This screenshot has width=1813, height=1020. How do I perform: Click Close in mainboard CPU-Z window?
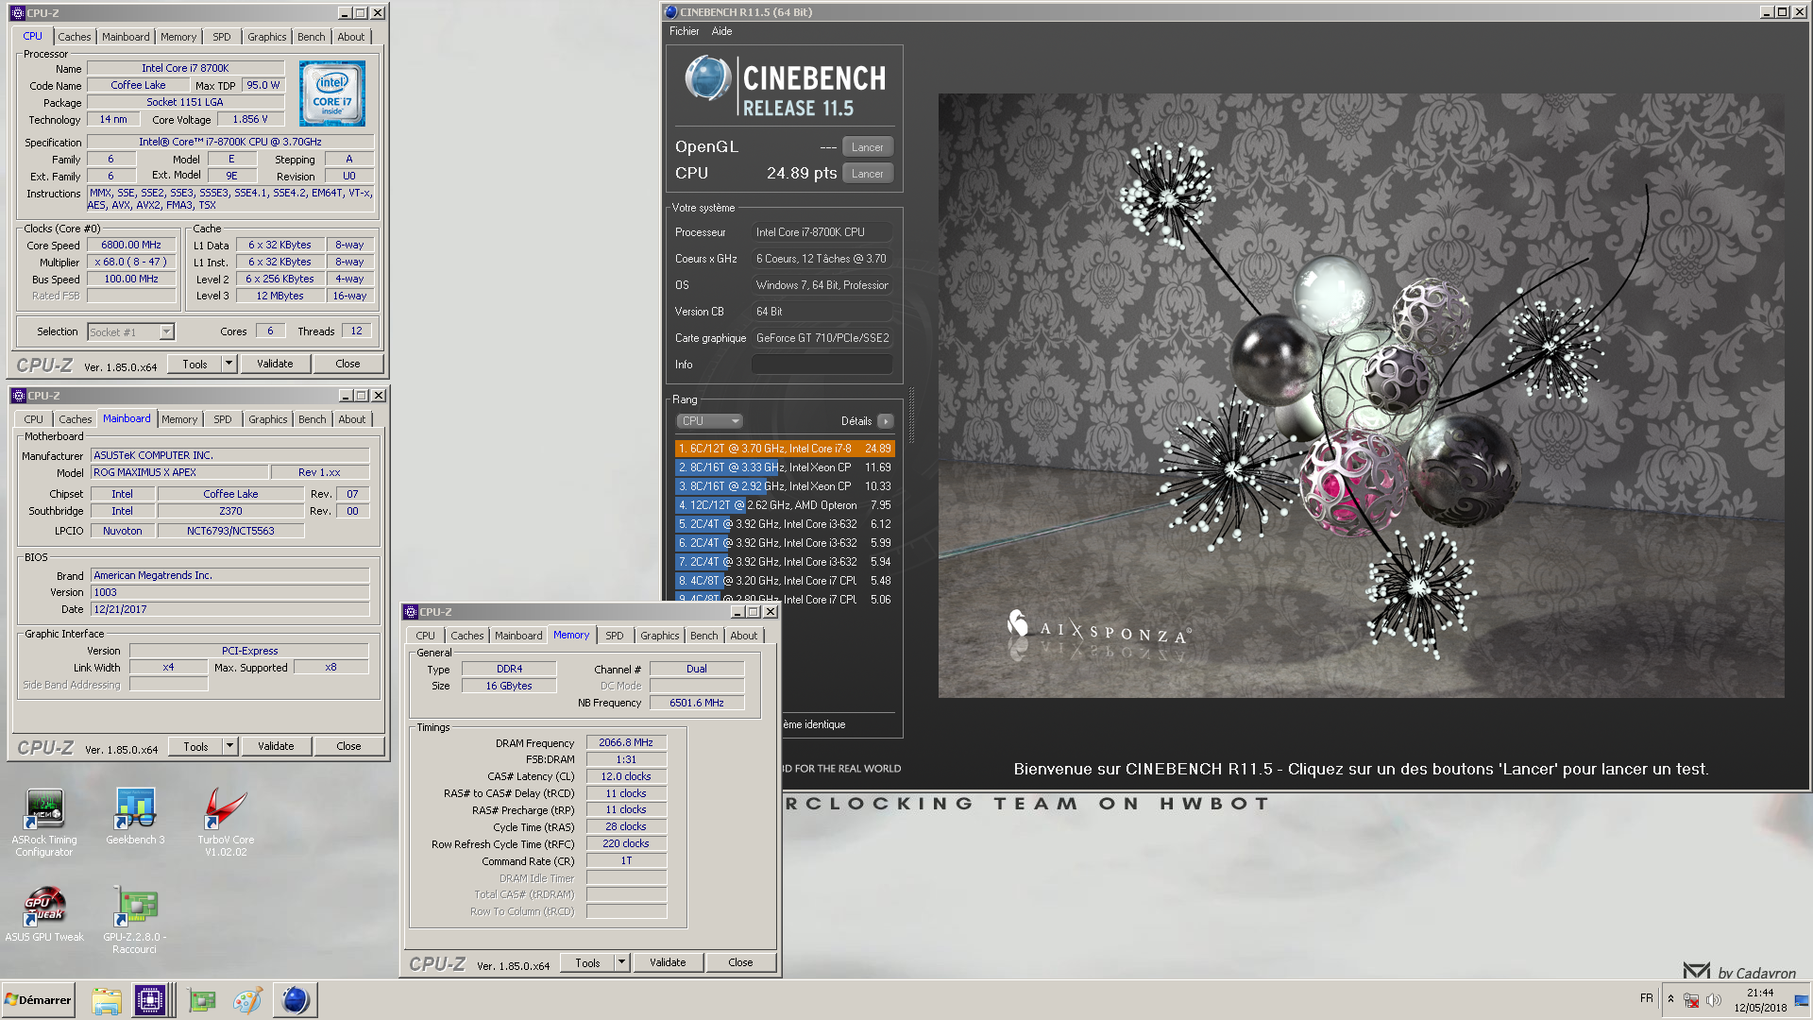click(348, 746)
